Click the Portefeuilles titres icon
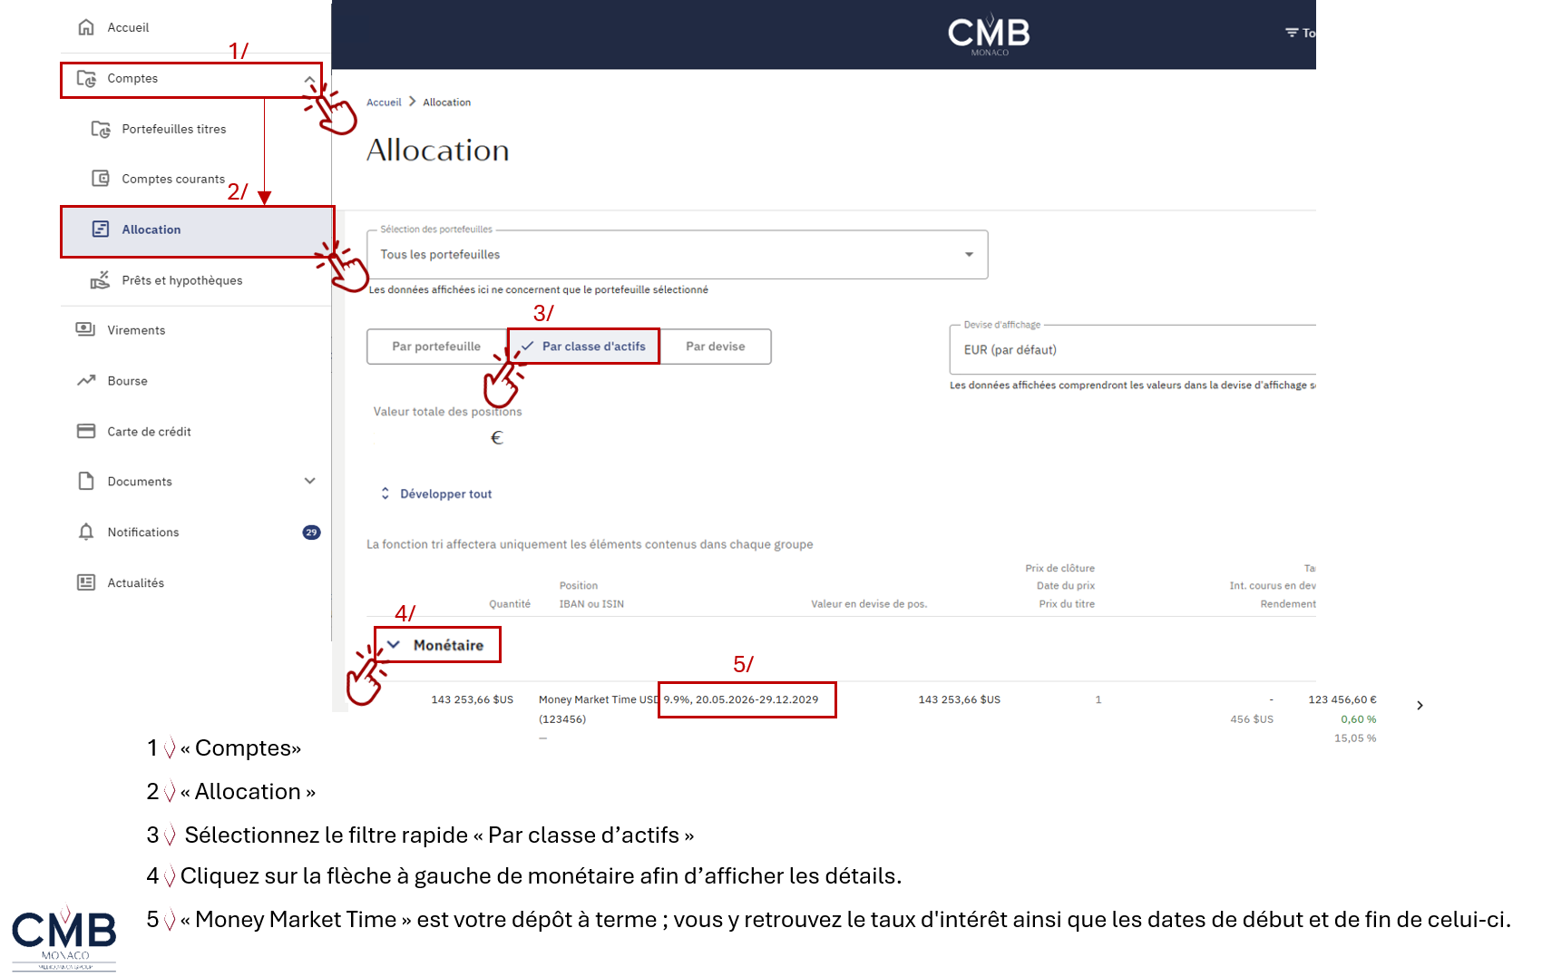This screenshot has width=1542, height=977. (101, 129)
